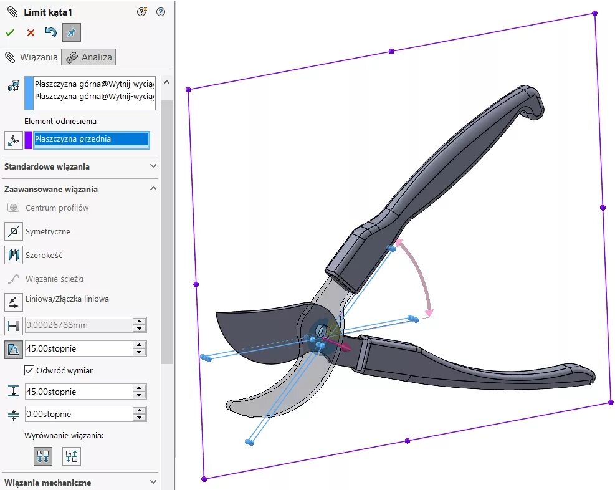Viewport: 615px width, 490px height.
Task: Select Wiązanie ścieżki mate icon
Action: 14,279
